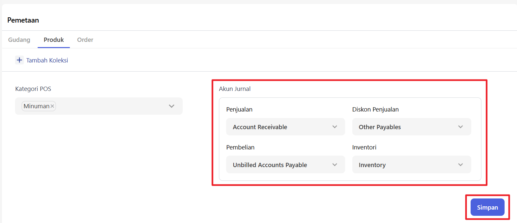Click the Pemetaan page heading
The image size is (517, 223).
(23, 20)
